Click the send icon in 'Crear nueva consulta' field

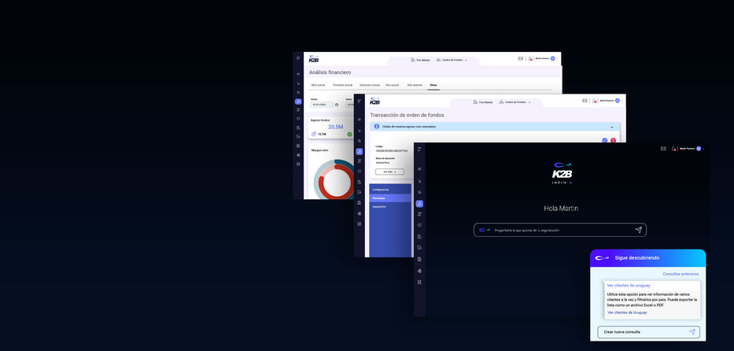[692, 332]
